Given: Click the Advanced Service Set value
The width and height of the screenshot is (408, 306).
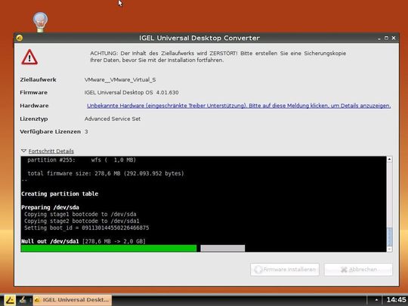Looking at the screenshot, I should coord(113,119).
